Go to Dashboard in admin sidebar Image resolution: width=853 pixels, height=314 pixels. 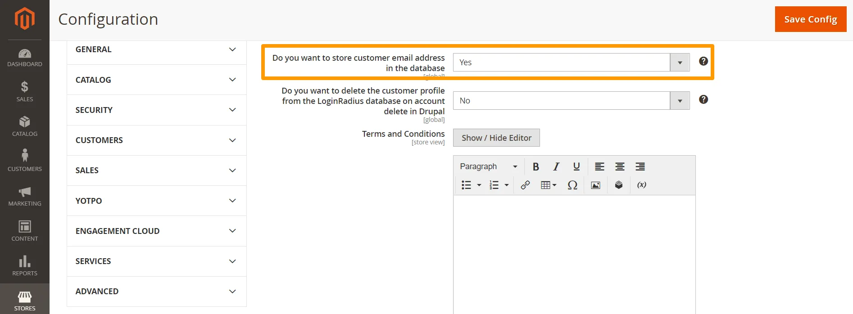25,58
